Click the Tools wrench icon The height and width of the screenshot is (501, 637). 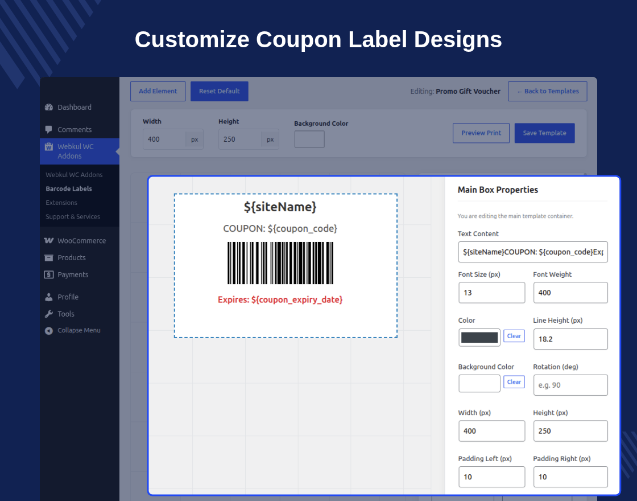point(49,314)
